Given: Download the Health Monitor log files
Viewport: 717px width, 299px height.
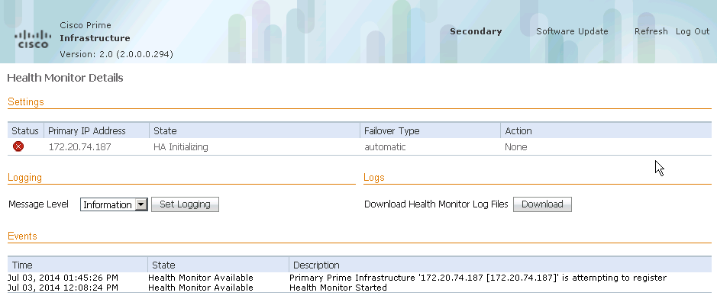Looking at the screenshot, I should 542,204.
